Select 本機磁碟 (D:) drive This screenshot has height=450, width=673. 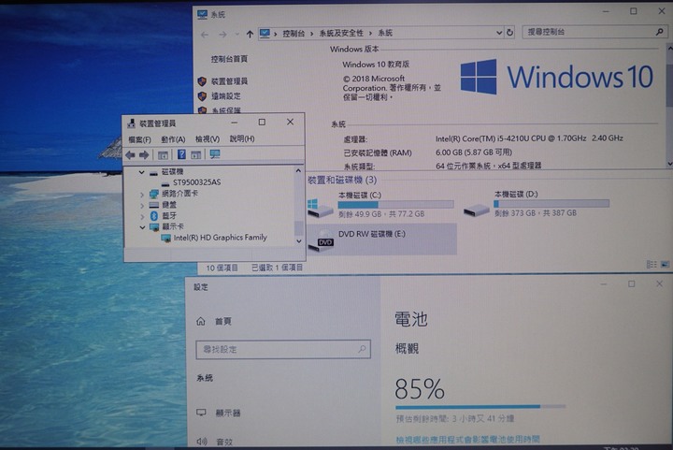click(x=537, y=204)
